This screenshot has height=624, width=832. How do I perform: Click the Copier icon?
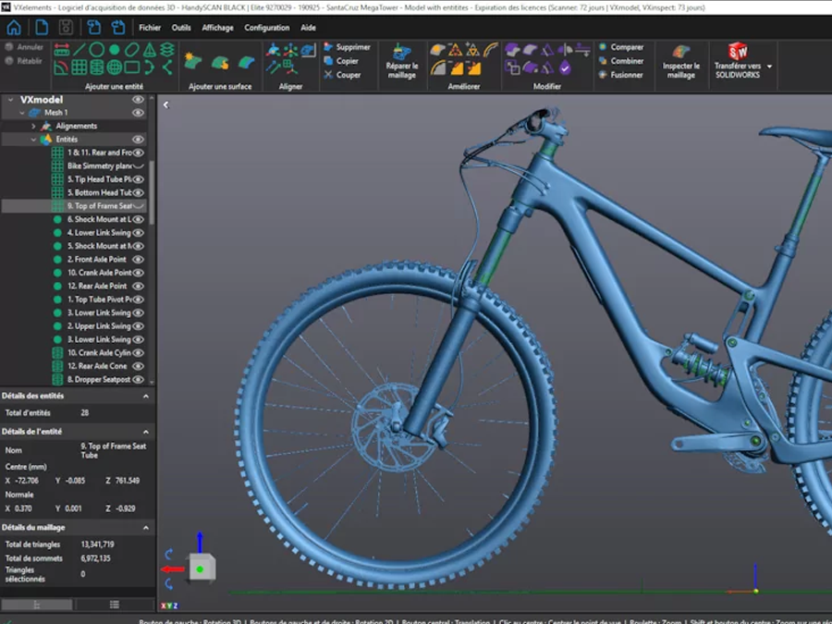349,60
